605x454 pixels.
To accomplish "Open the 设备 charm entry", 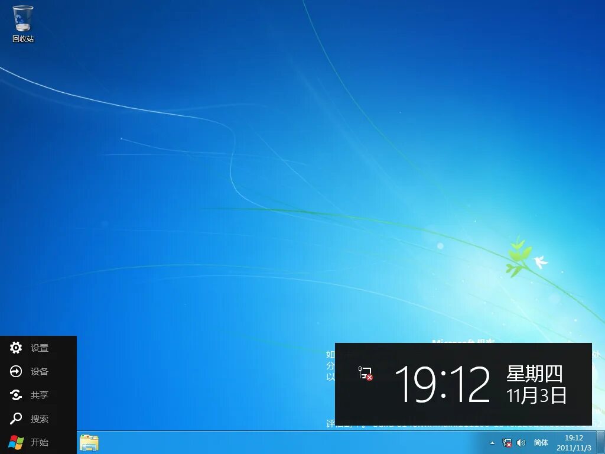I will click(40, 371).
